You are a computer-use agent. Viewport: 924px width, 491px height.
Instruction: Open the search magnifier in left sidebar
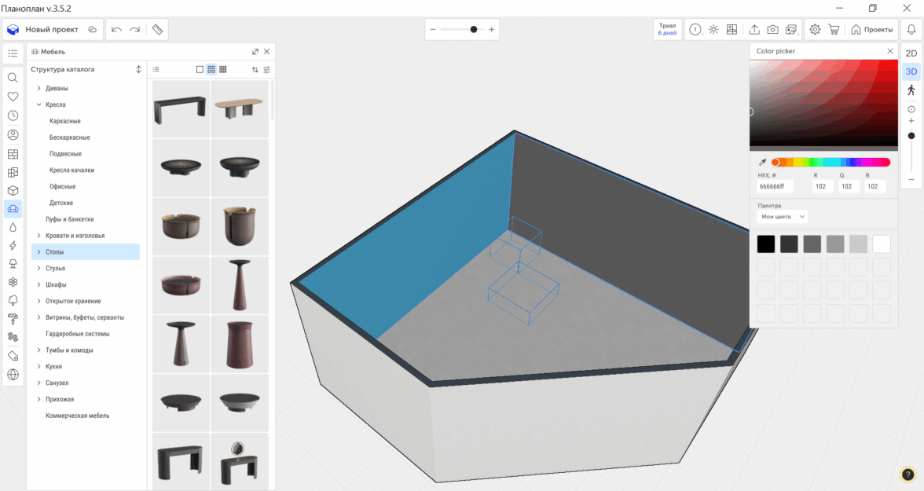point(13,78)
